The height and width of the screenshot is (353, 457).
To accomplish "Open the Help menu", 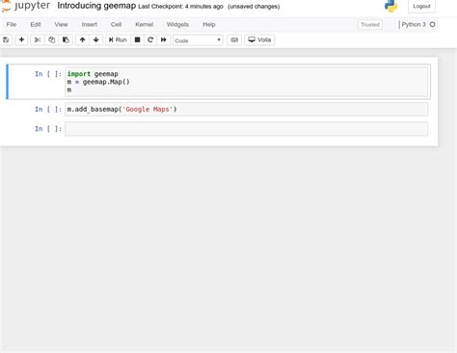I will click(209, 24).
